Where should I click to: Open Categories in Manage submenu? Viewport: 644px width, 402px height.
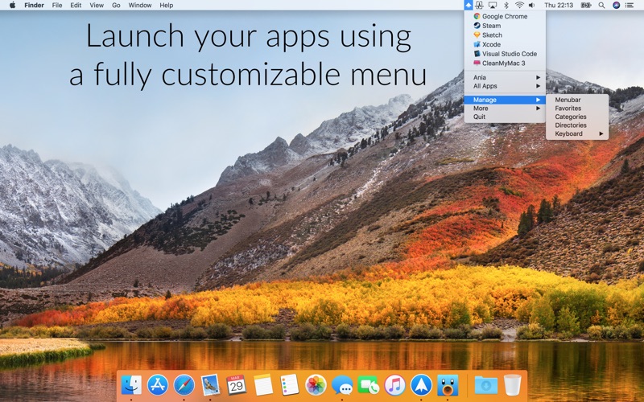[577, 117]
